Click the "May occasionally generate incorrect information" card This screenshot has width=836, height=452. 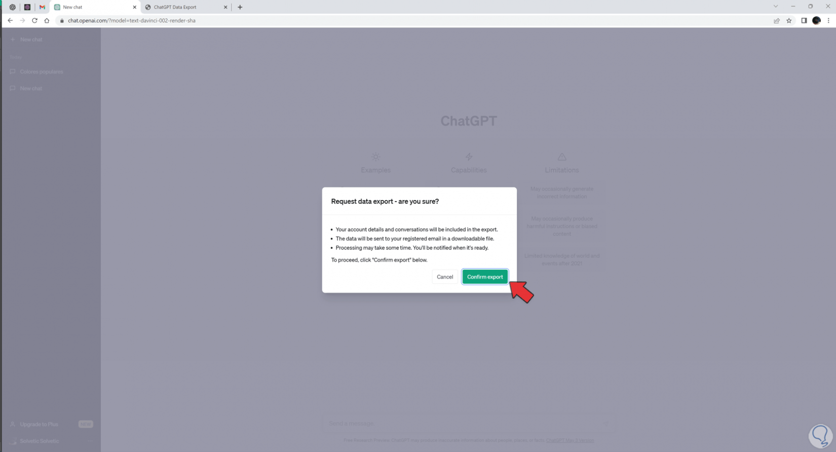562,193
